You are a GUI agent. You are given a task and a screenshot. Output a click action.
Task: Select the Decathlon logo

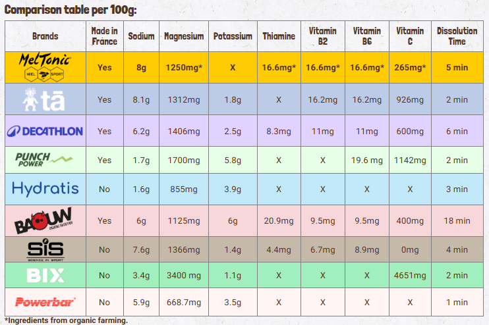(x=45, y=131)
